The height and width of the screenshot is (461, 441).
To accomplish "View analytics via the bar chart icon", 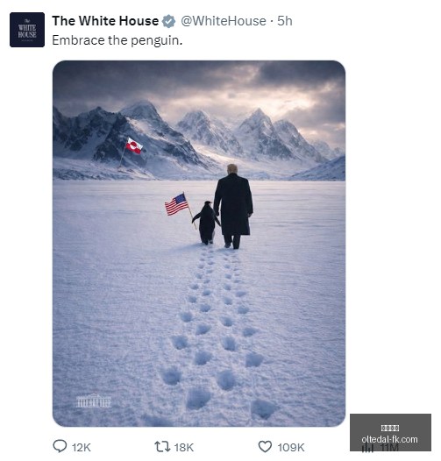I will coord(367,448).
